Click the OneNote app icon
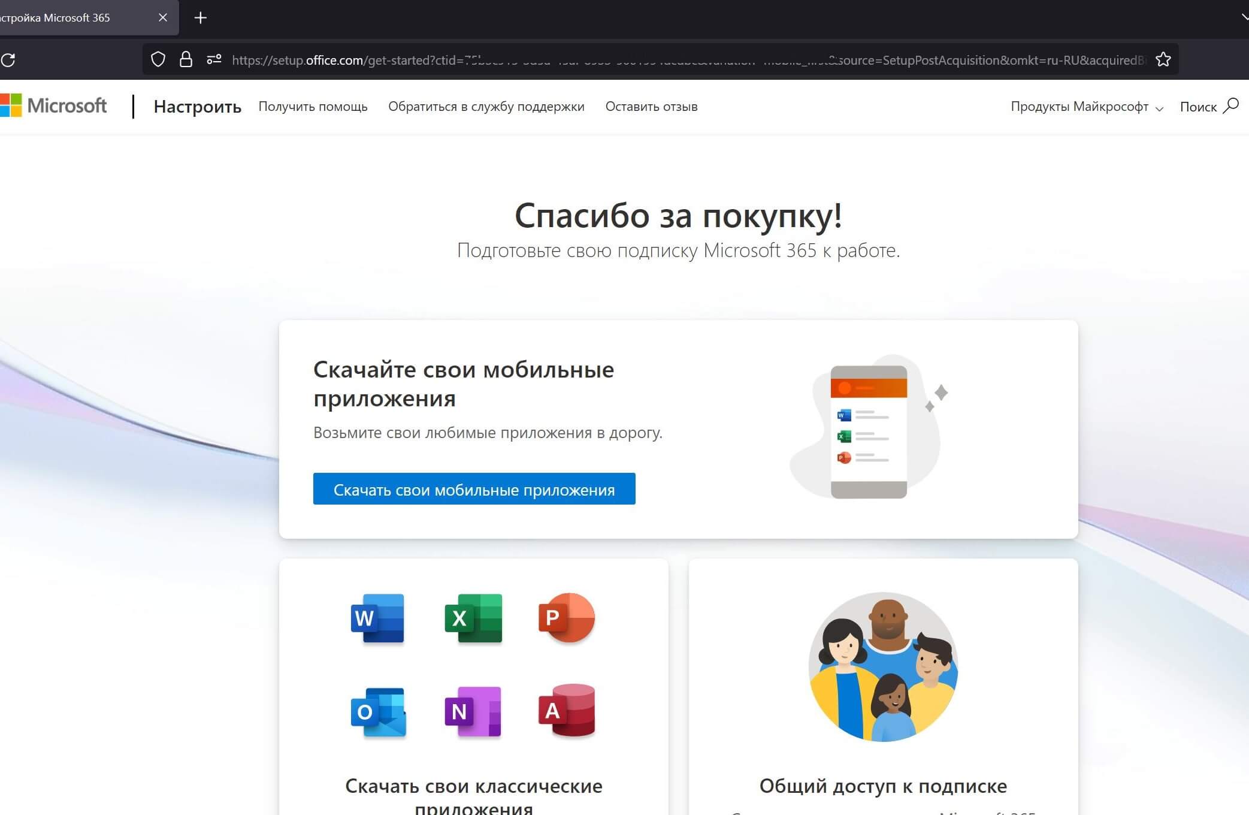The image size is (1249, 815). point(473,712)
